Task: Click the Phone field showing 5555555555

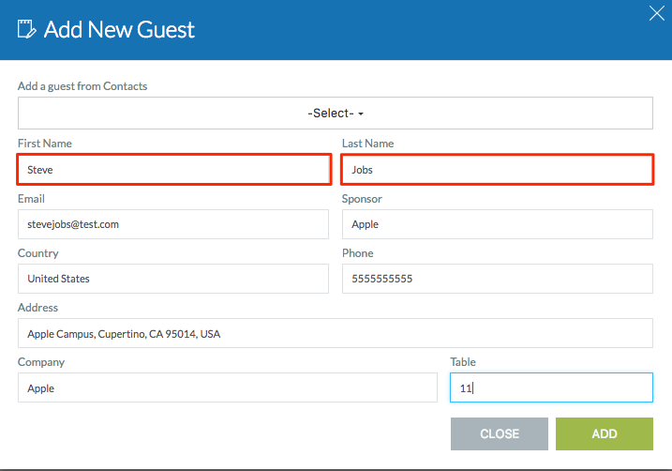Action: point(497,279)
